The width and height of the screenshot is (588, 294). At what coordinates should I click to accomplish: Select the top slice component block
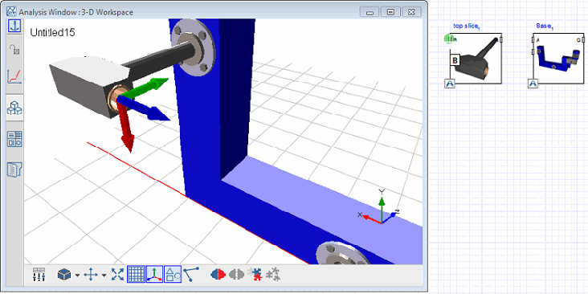476,59
